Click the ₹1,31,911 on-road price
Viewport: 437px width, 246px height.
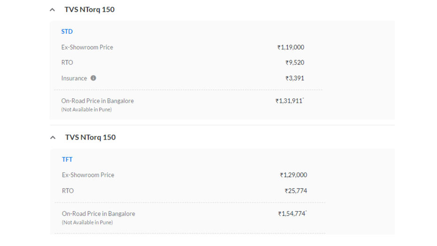289,101
